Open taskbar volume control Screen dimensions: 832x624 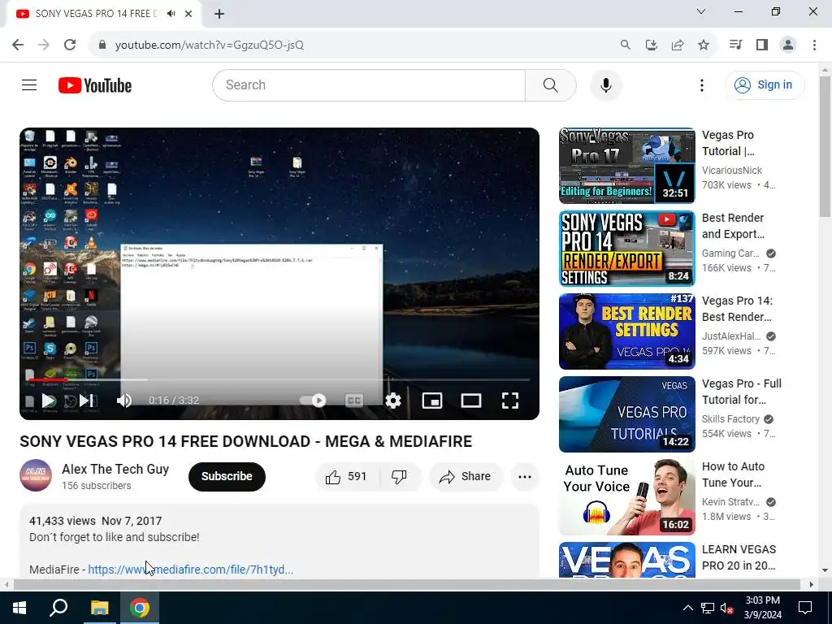tap(726, 608)
